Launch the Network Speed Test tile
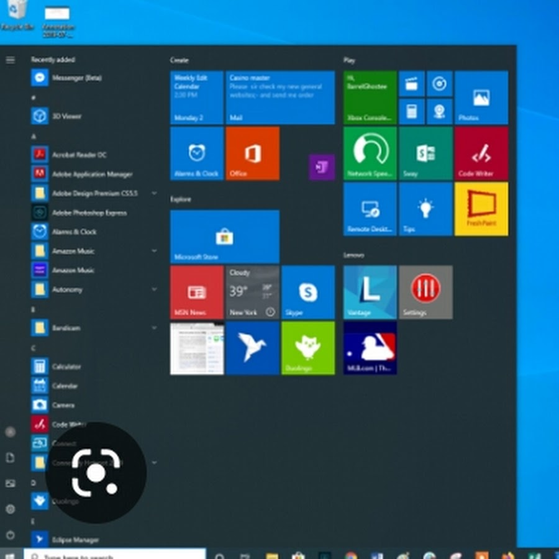This screenshot has height=559, width=559. pos(370,153)
